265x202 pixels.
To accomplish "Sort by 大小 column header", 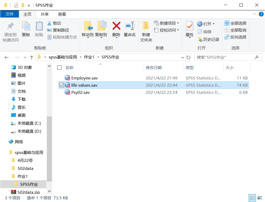I will 230,68.
